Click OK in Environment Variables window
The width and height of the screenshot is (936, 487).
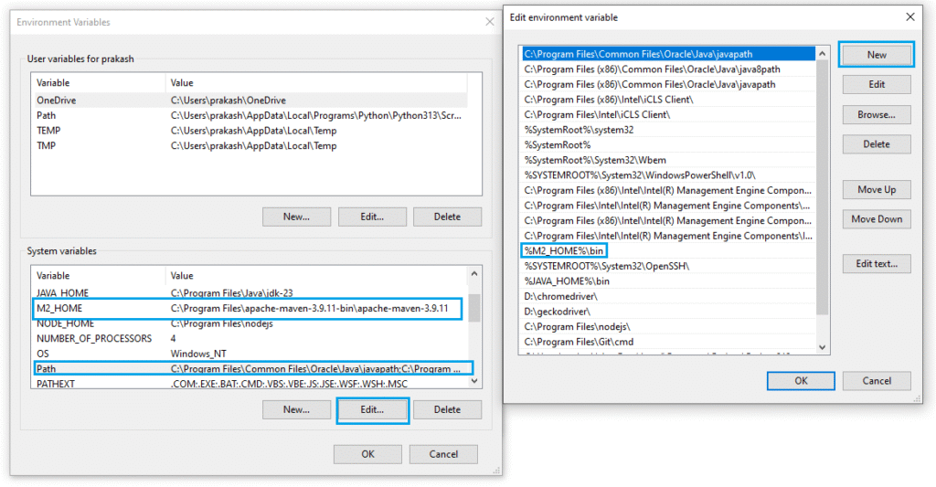click(x=367, y=454)
